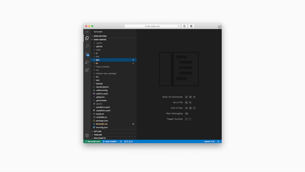
Task: Expand the node_modules folder
Action: coord(114,67)
